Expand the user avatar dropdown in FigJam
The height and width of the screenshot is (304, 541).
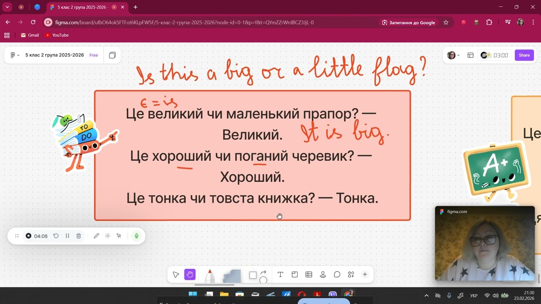click(454, 55)
